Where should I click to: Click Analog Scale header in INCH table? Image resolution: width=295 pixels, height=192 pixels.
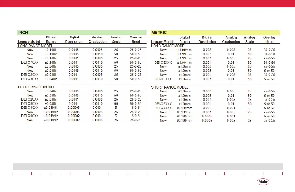116,39
